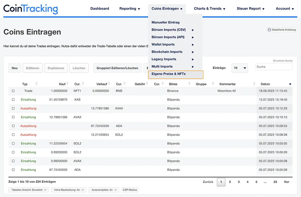Sort by the Kauf column arrows
This screenshot has width=301, height=197.
(x=67, y=83)
